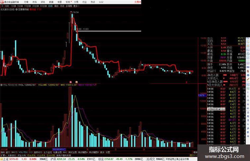Click the 5日净流入额 row
The height and width of the screenshot is (161, 250).
[x=226, y=82]
